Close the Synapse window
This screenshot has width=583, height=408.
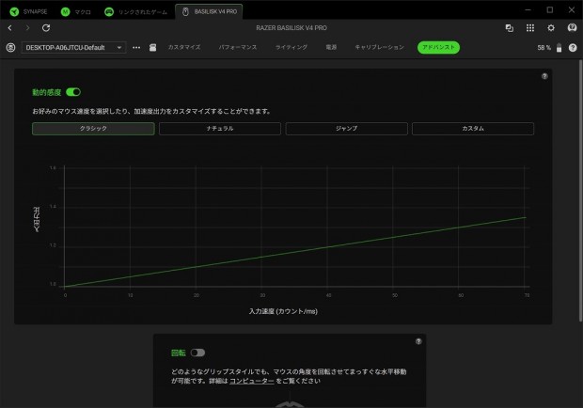point(572,10)
